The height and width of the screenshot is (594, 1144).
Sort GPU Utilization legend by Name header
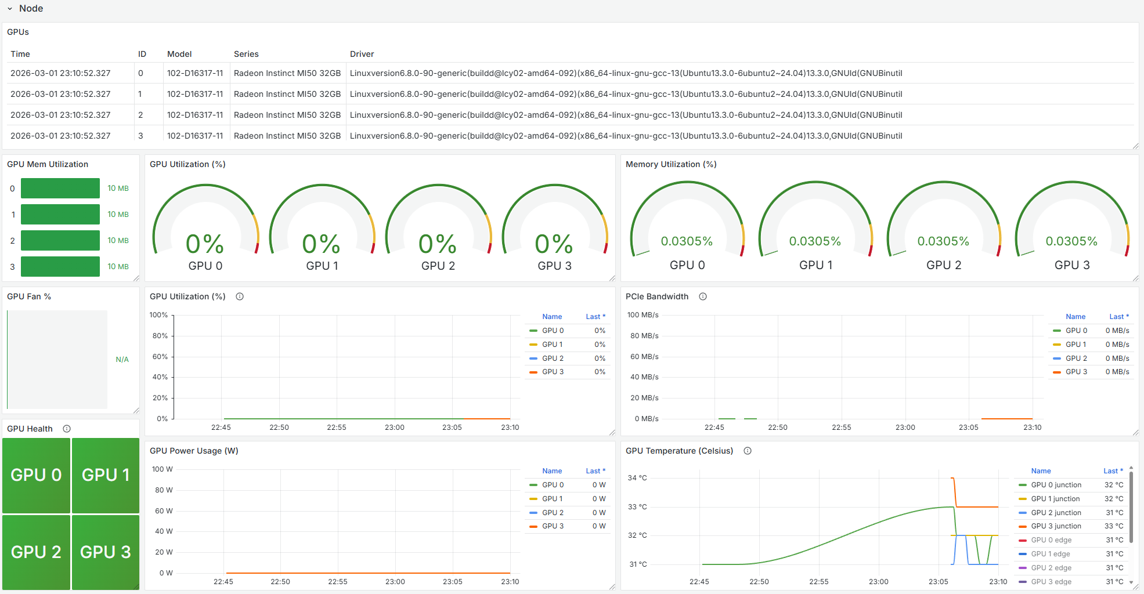pos(552,317)
